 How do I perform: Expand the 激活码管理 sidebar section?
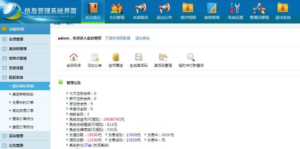[x=25, y=49]
